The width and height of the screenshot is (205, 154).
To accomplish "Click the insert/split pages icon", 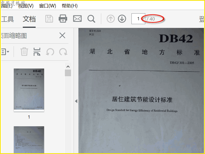I will 37,52.
